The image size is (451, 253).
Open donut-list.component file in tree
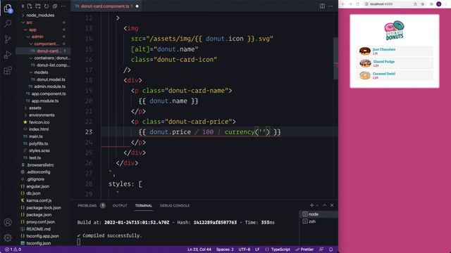click(x=43, y=65)
